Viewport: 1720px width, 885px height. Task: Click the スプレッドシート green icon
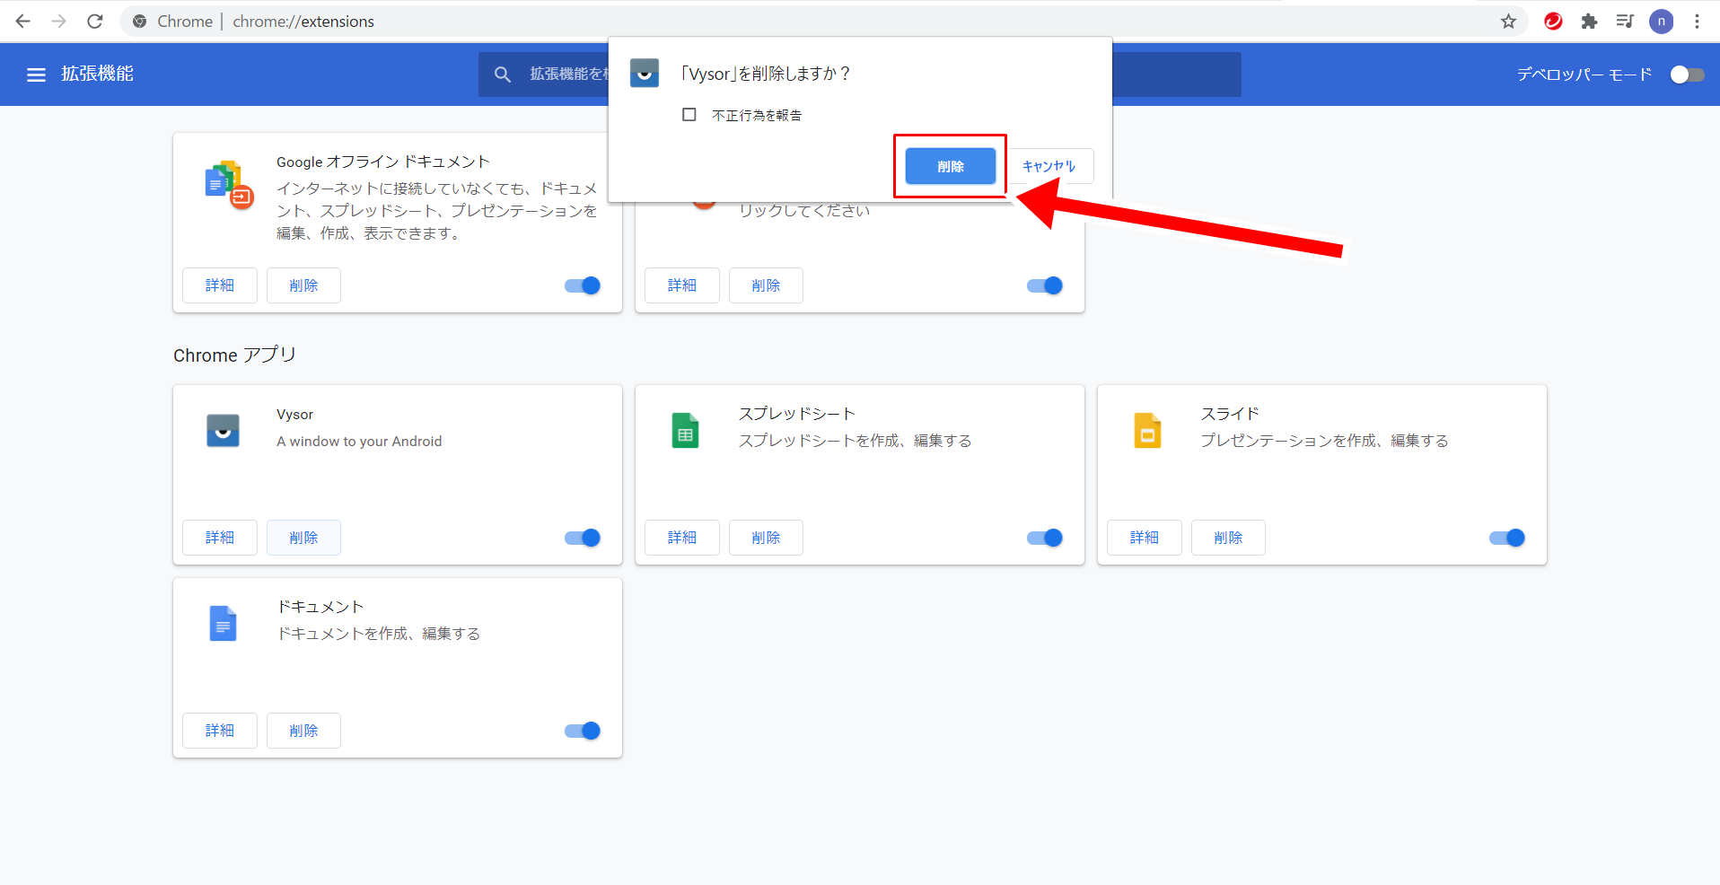(x=685, y=431)
